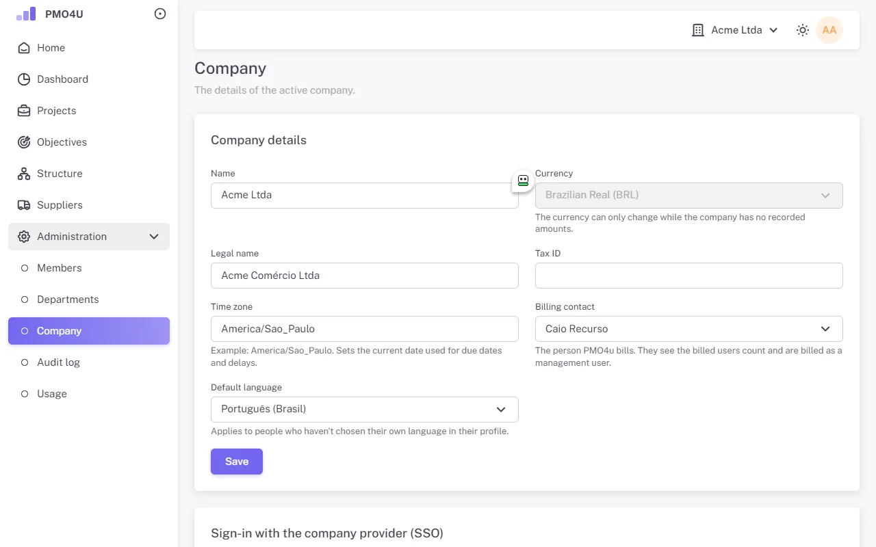876x547 pixels.
Task: Open Structure from the sidebar
Action: coord(89,174)
